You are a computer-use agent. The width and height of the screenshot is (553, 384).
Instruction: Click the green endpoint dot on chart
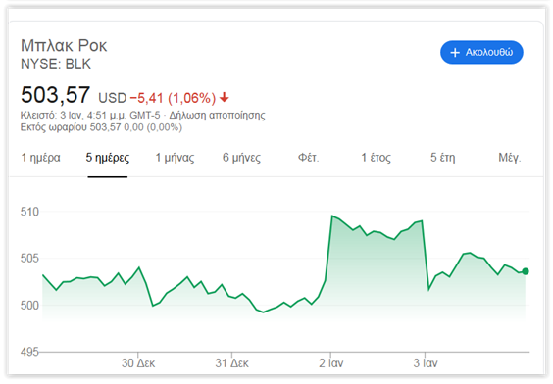pos(526,271)
